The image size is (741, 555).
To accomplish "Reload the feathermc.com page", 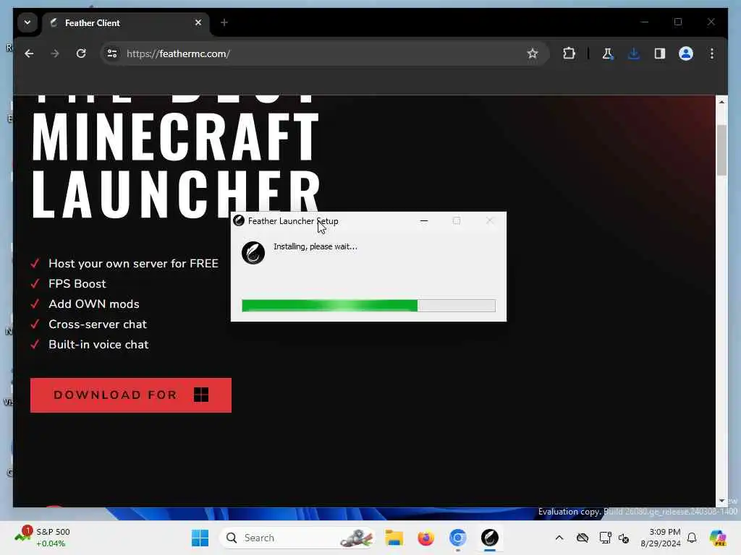I will click(81, 53).
